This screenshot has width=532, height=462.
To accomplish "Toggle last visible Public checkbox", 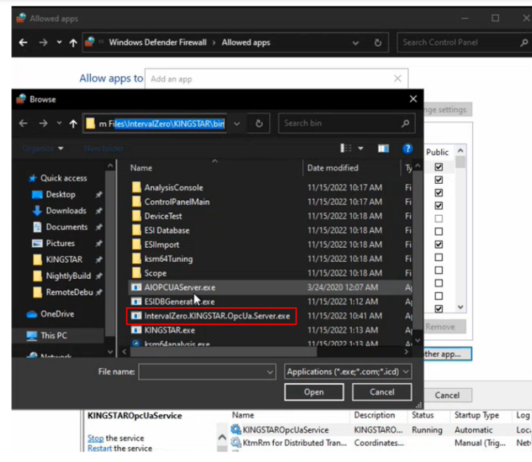I will coord(438,309).
